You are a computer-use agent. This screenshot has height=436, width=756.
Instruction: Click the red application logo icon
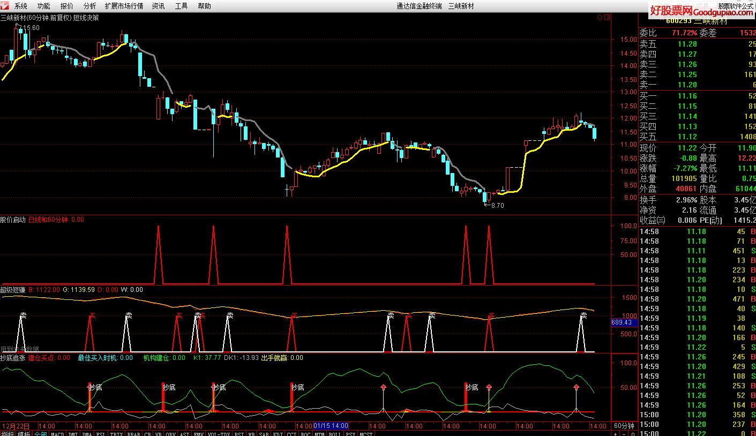coord(5,6)
